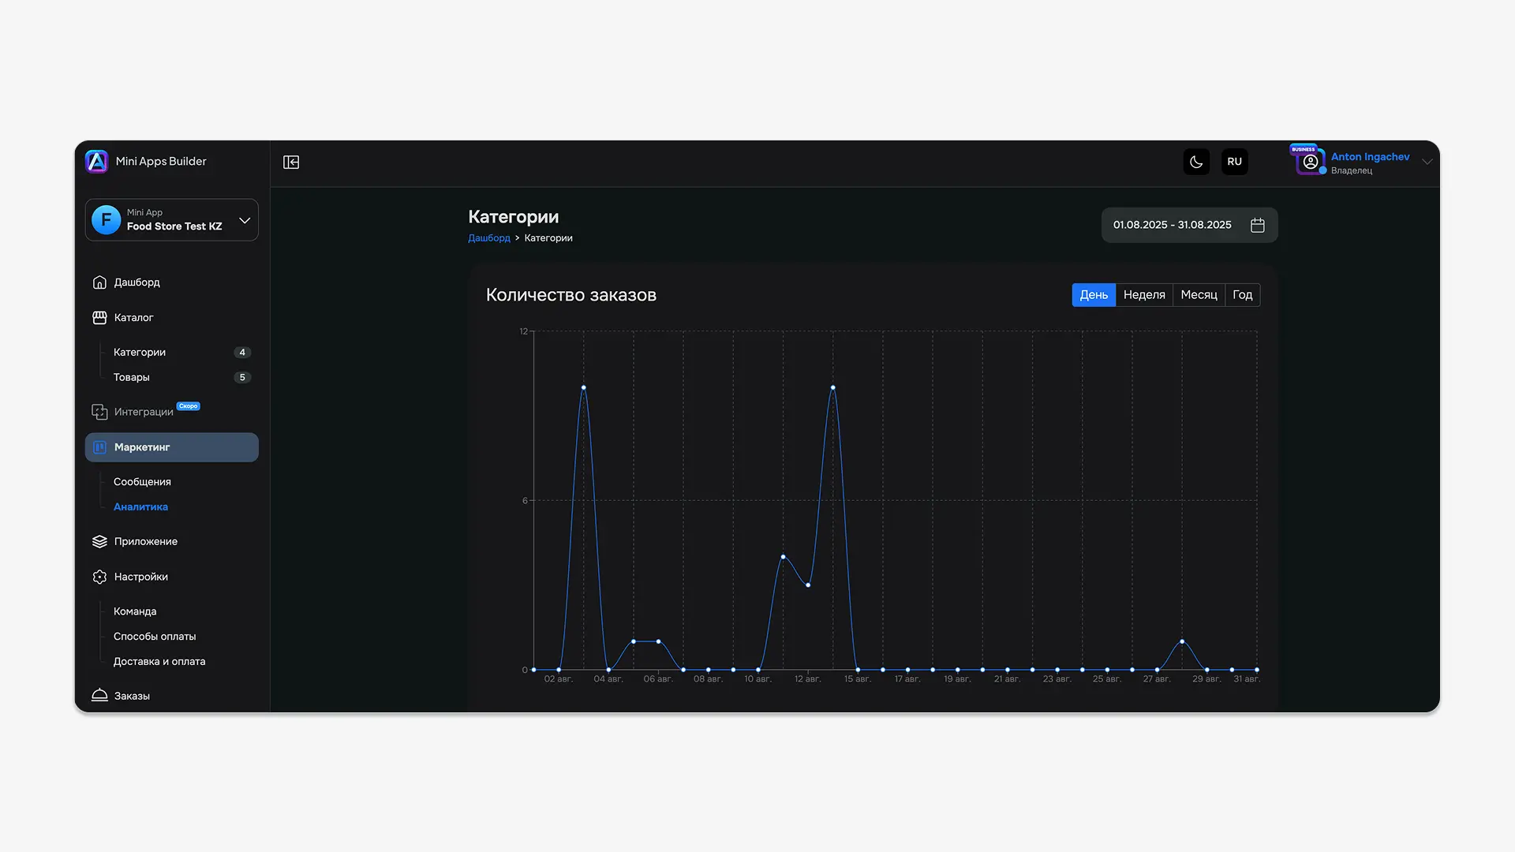Viewport: 1515px width, 852px height.
Task: Click the Приложение menu label
Action: (x=146, y=542)
